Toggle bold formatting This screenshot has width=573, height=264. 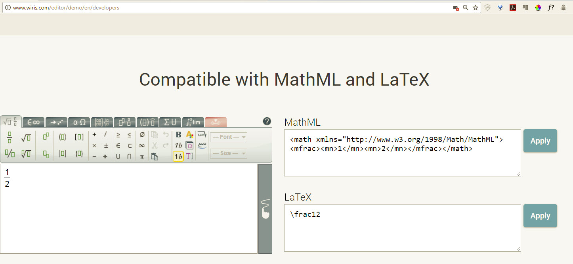coord(178,135)
